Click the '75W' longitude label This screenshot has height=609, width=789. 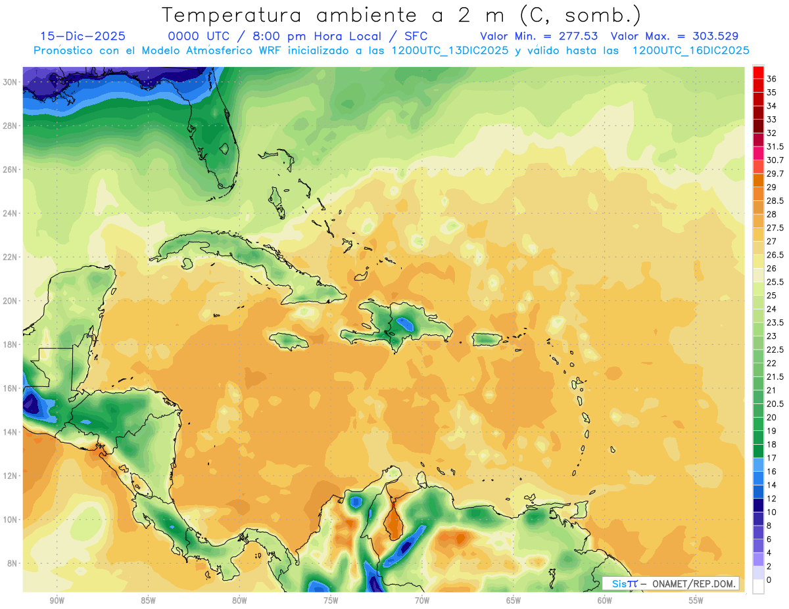click(x=331, y=600)
